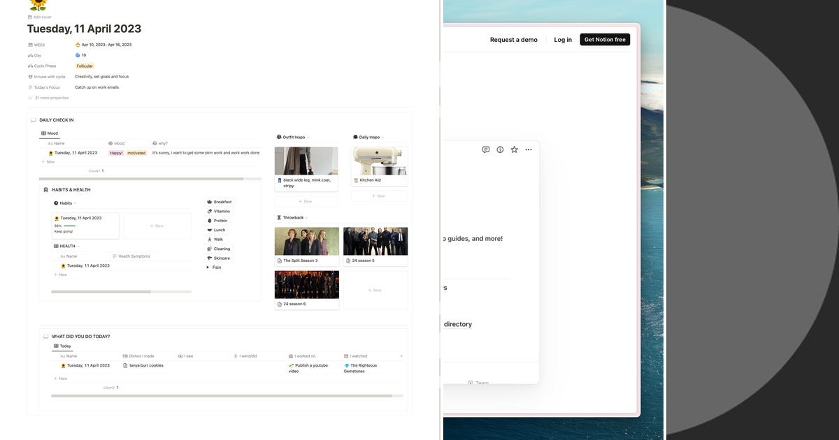Screen dimensions: 839x440
Task: Open the 24 season 6 throwback thumbnail
Action: tap(306, 285)
